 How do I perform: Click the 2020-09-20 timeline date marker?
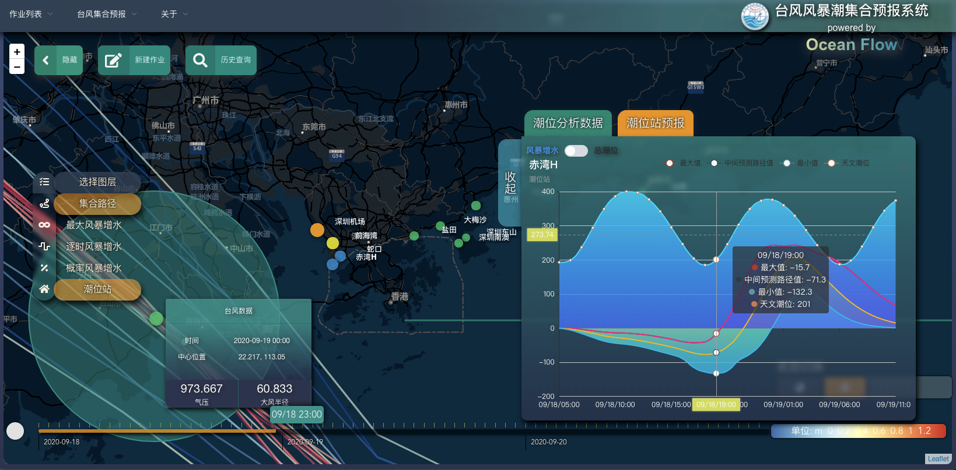pos(549,442)
